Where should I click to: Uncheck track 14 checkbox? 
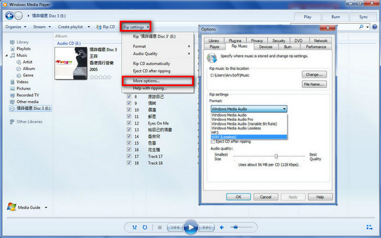click(x=129, y=136)
